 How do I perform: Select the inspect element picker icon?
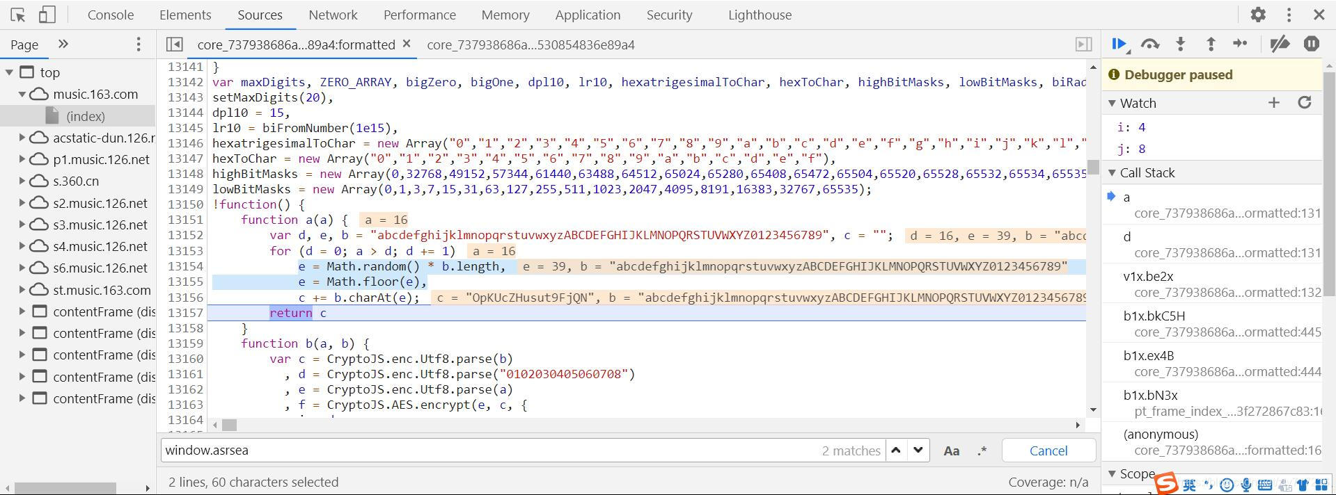18,15
